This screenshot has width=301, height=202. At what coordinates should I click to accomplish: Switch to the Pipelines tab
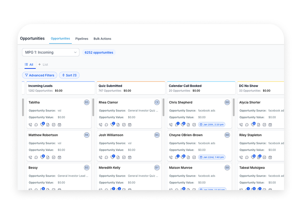click(82, 39)
